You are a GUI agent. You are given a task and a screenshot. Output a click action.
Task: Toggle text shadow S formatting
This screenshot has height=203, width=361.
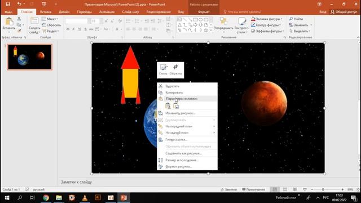[x=85, y=29]
